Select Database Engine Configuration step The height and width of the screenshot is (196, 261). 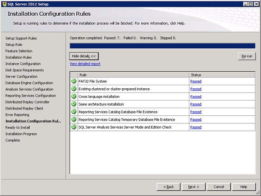29,83
